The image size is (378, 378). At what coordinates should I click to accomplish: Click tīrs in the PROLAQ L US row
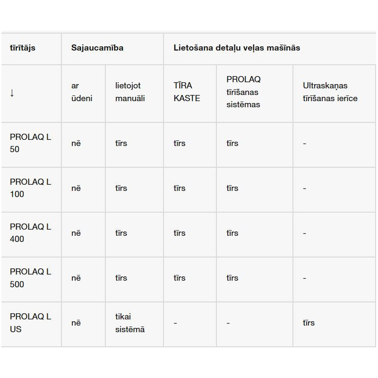(x=309, y=323)
